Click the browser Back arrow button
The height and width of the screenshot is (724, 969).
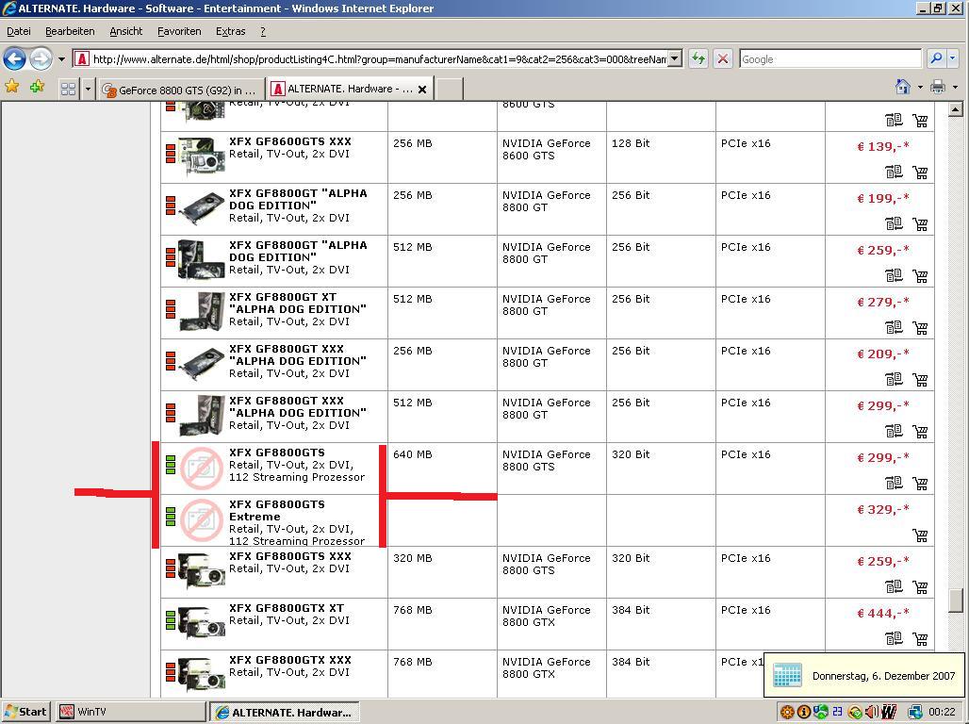(x=14, y=59)
